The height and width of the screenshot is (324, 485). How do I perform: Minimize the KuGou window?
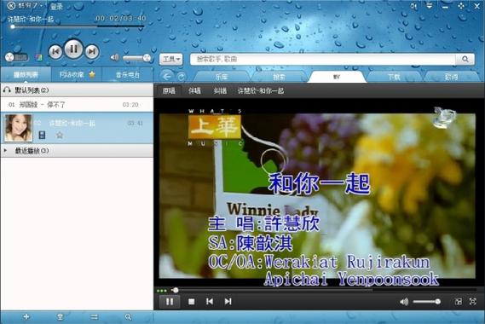tap(445, 7)
